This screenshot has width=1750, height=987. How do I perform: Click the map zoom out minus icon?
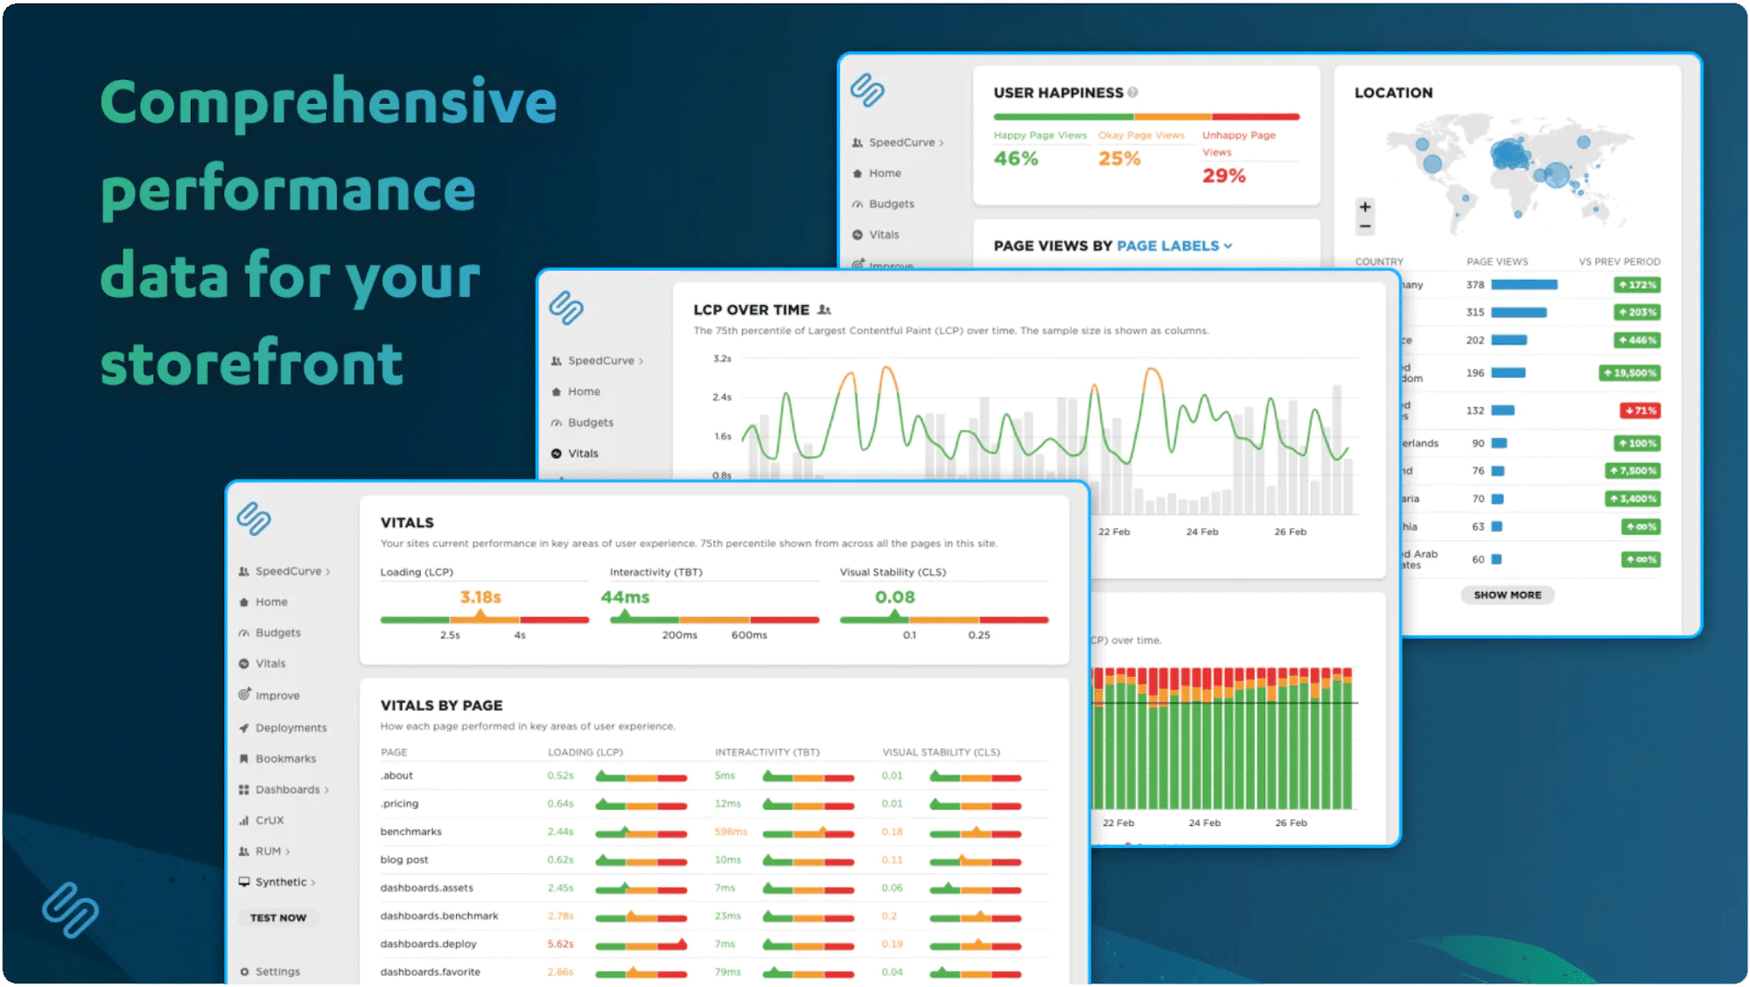pos(1365,227)
